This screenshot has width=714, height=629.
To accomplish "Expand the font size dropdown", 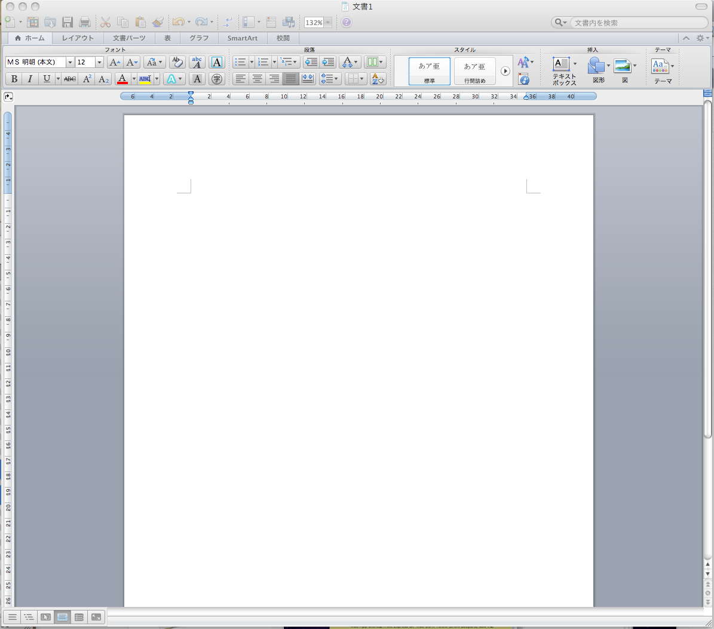I will 99,63.
